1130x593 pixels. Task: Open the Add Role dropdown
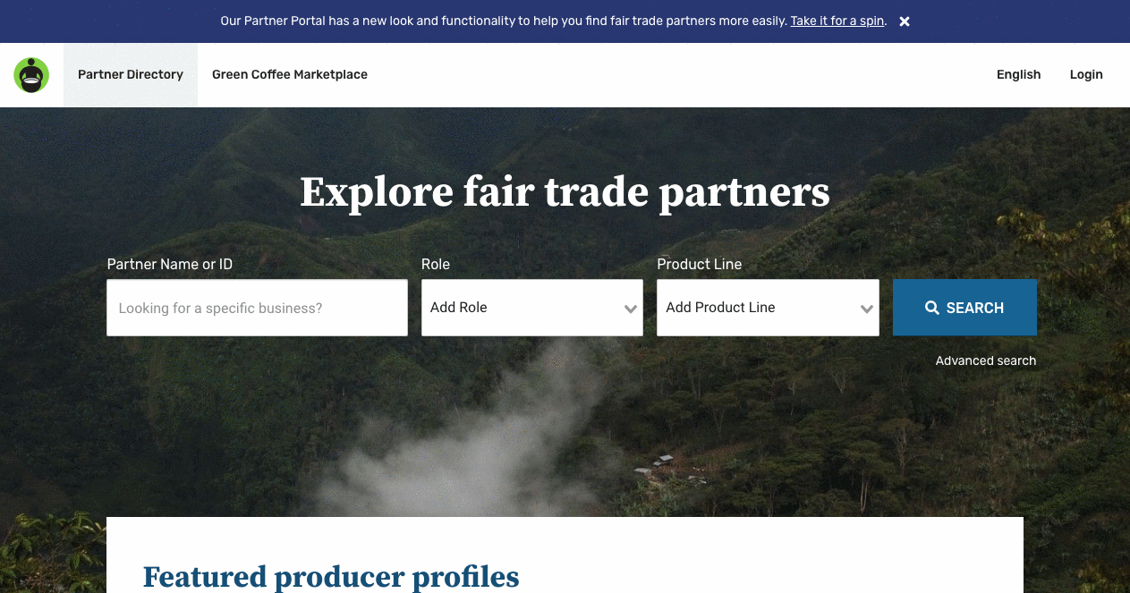[x=532, y=308]
